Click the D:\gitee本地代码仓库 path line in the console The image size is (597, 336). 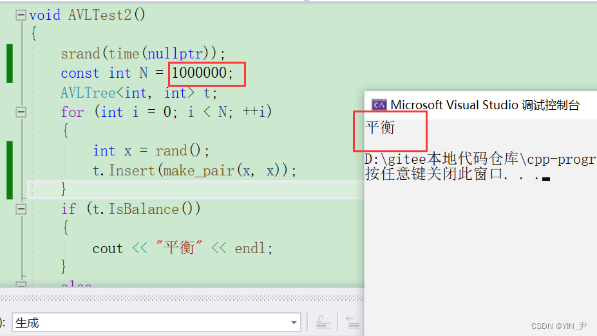[480, 159]
